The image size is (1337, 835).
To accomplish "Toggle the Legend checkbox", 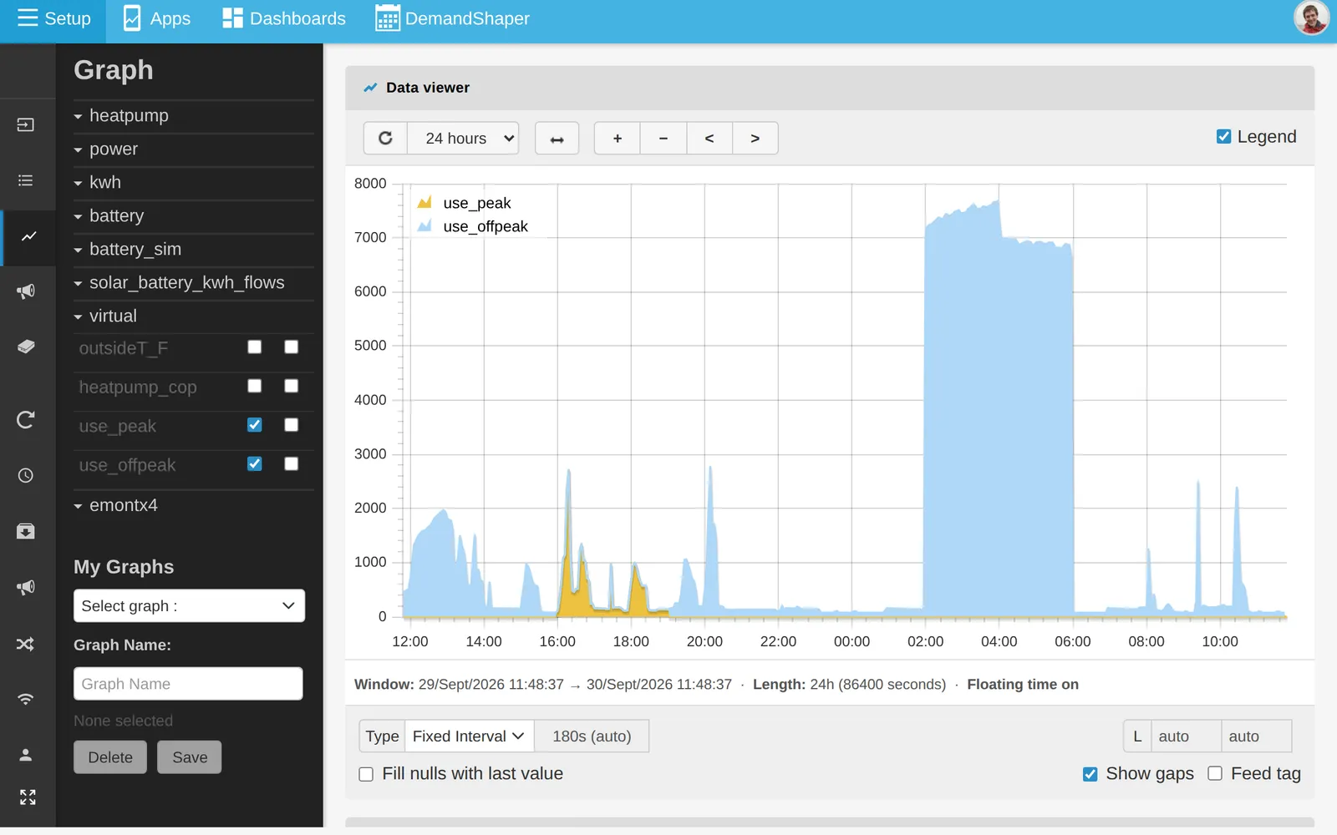I will click(x=1223, y=137).
